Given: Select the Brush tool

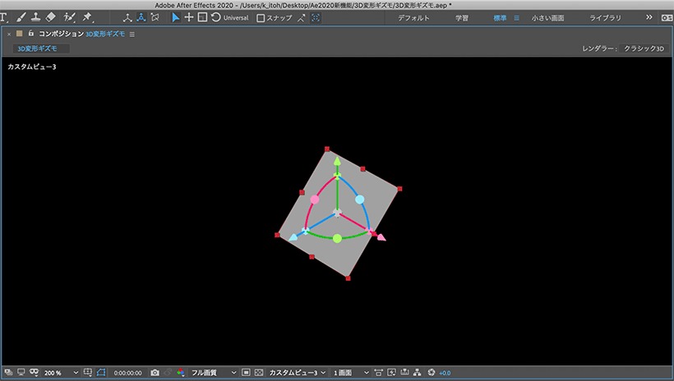Looking at the screenshot, I should click(21, 17).
